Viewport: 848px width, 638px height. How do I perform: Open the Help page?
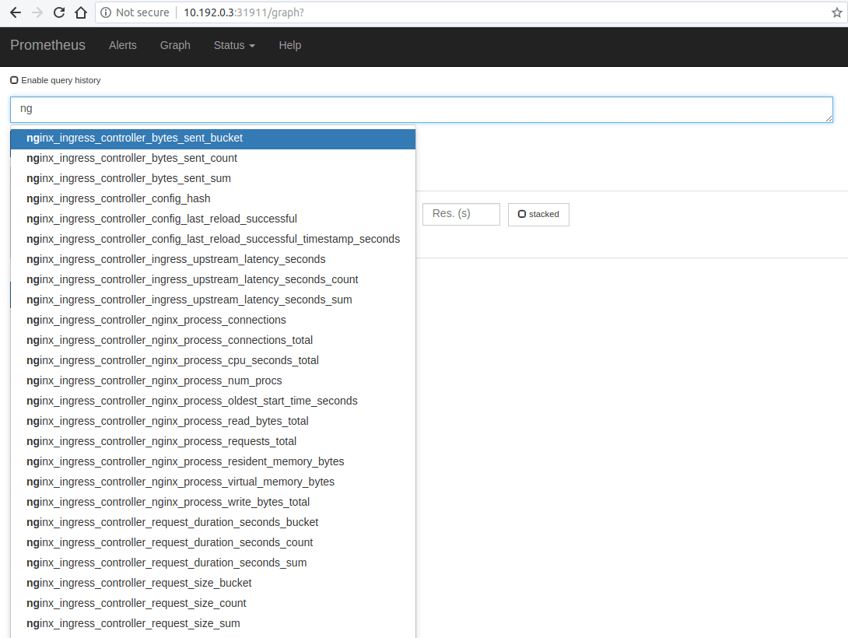(289, 45)
